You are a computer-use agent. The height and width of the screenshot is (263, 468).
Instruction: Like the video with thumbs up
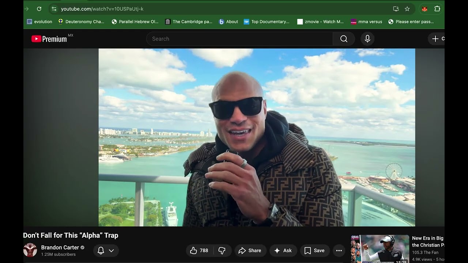199,251
